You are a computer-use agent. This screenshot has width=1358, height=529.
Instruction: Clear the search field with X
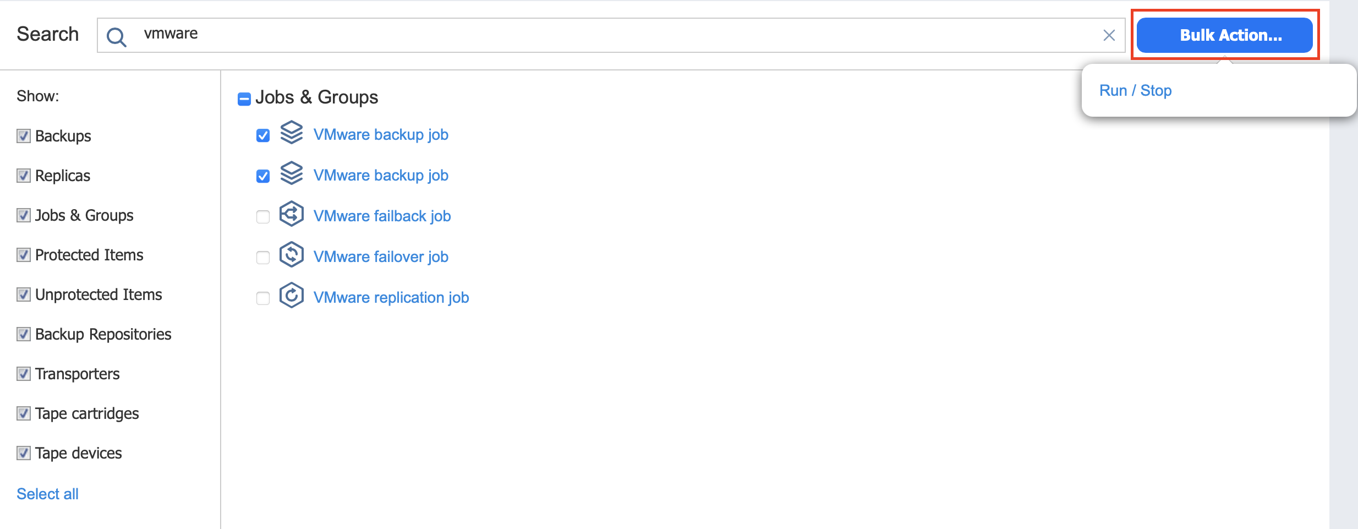(1109, 36)
